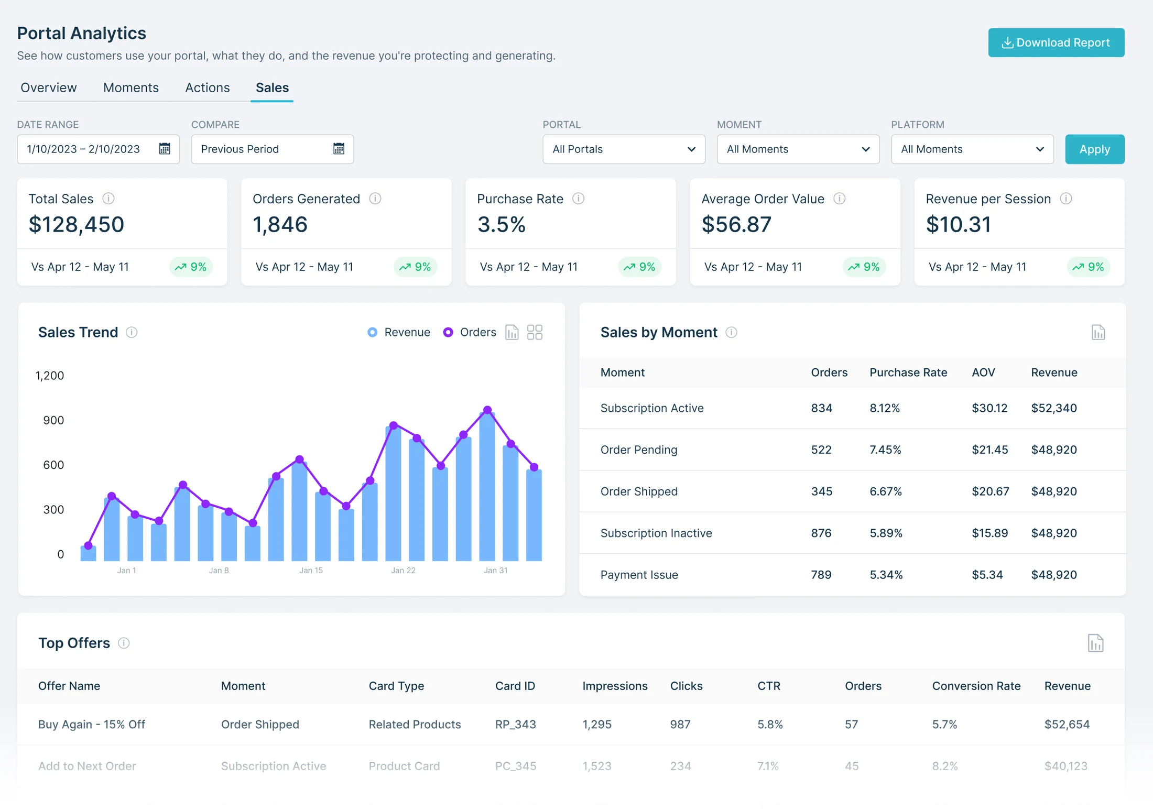Click the Order Pending moment row

(x=852, y=450)
